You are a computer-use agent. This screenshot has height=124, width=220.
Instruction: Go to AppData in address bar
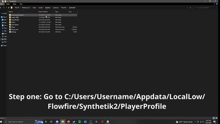[47, 8]
